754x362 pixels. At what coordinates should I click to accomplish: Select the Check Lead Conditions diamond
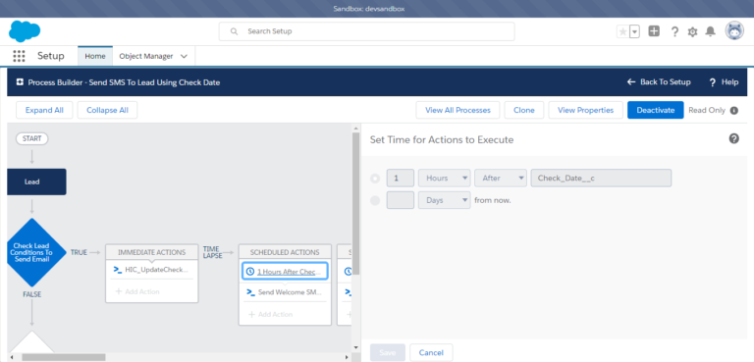click(x=36, y=252)
